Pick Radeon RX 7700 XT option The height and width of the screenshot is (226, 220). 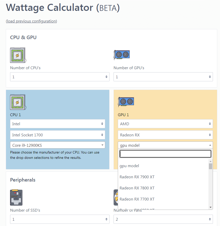click(137, 199)
